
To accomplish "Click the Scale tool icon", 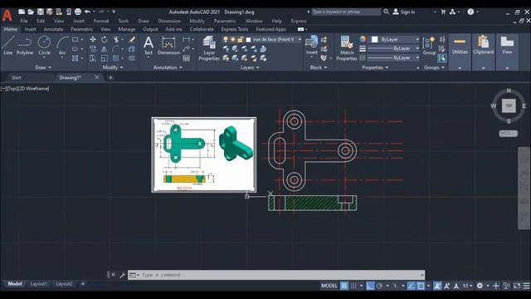I will [x=104, y=58].
